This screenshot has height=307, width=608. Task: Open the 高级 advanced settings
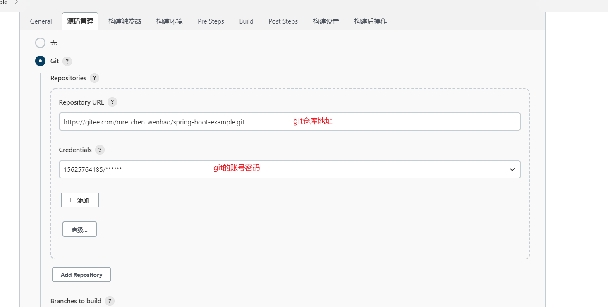pyautogui.click(x=79, y=229)
